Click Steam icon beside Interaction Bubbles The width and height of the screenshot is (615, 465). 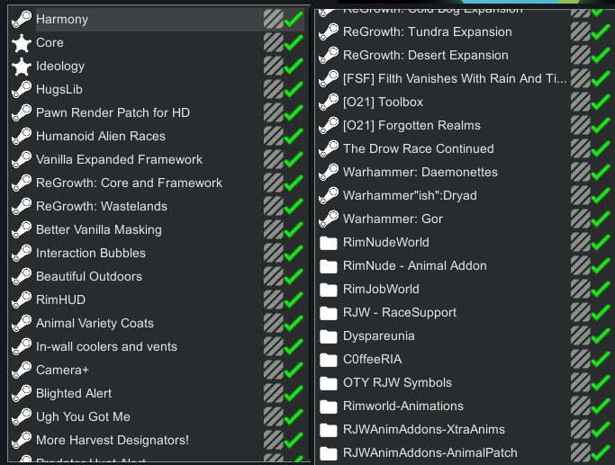pos(22,253)
